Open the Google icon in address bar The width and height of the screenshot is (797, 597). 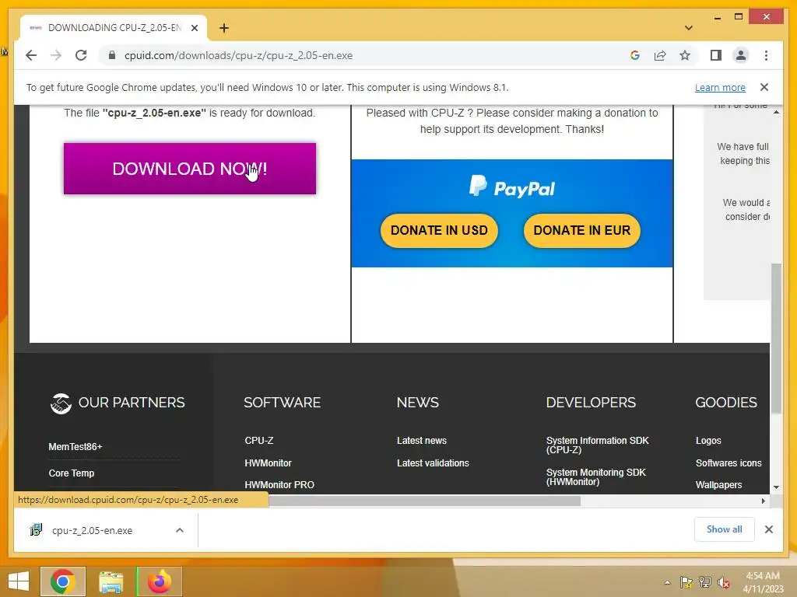click(635, 55)
